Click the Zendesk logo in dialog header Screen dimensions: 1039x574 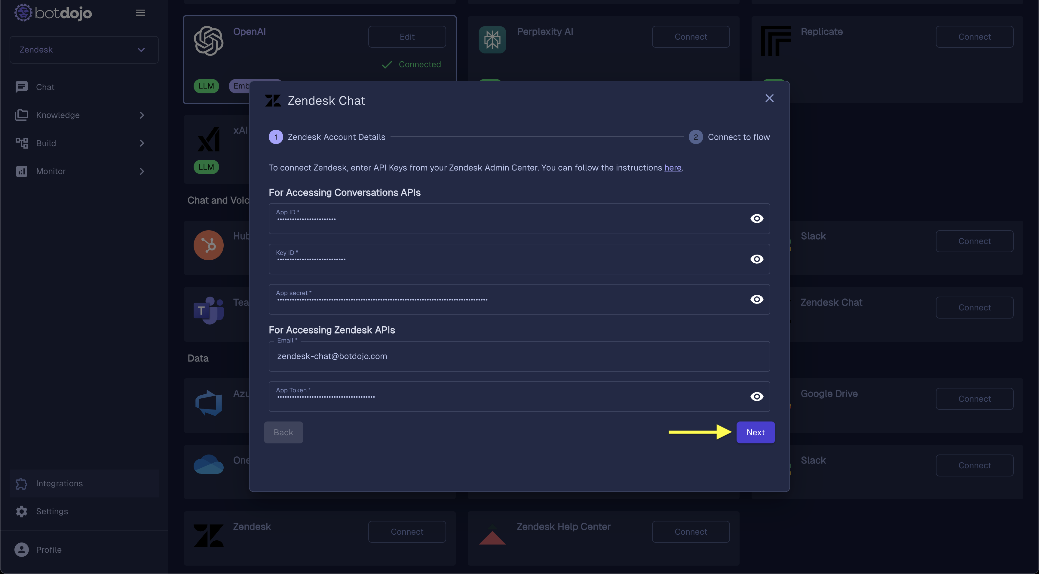pos(273,101)
